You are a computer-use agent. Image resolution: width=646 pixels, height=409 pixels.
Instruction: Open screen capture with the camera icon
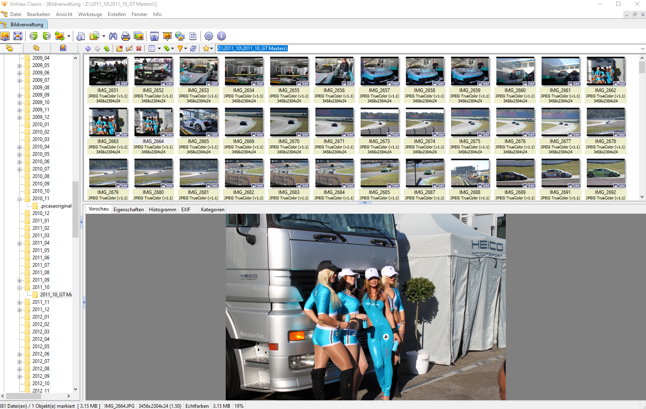(154, 36)
